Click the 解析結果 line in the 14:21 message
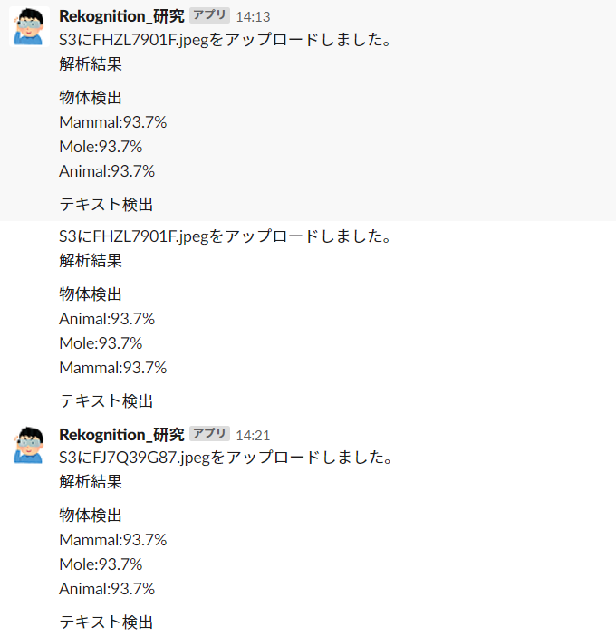The image size is (616, 636). coord(91,481)
